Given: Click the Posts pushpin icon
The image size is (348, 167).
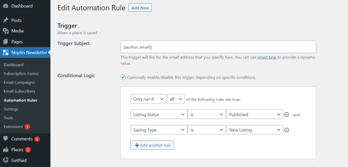Looking at the screenshot, I should tap(5, 20).
